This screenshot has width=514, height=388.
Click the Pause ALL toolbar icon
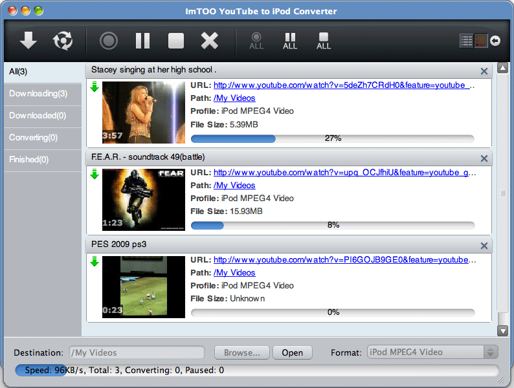pyautogui.click(x=290, y=41)
